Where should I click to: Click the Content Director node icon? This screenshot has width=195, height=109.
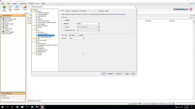3,29
